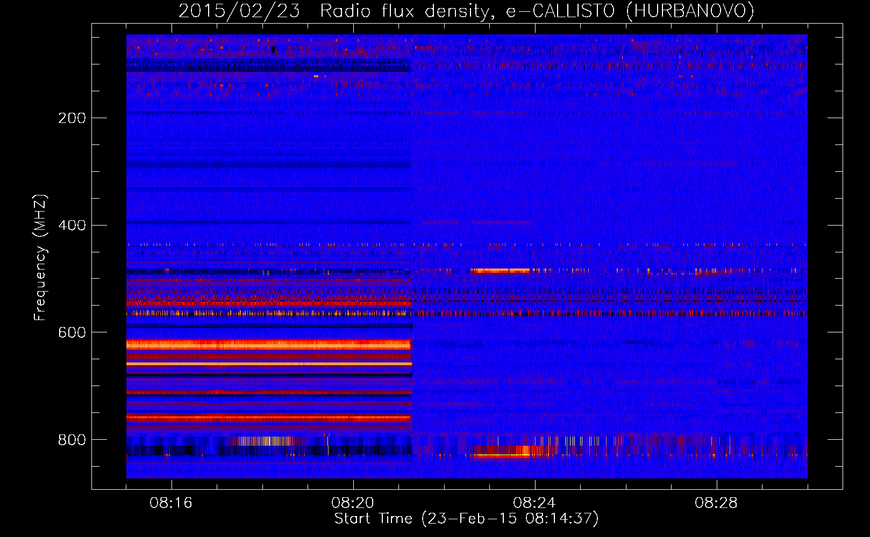Click the 600 frequency tick label
Image resolution: width=870 pixels, height=537 pixels.
pyautogui.click(x=72, y=333)
